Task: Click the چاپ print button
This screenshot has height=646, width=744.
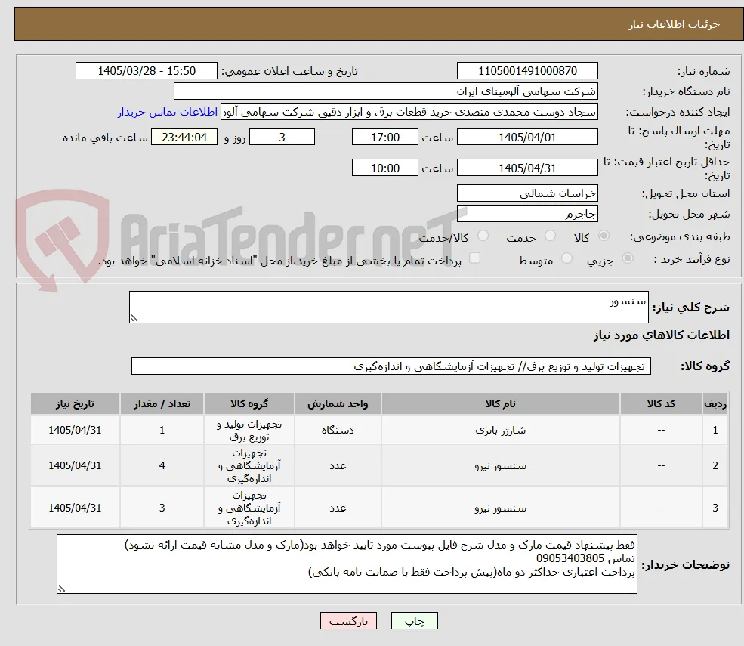Action: 414,621
